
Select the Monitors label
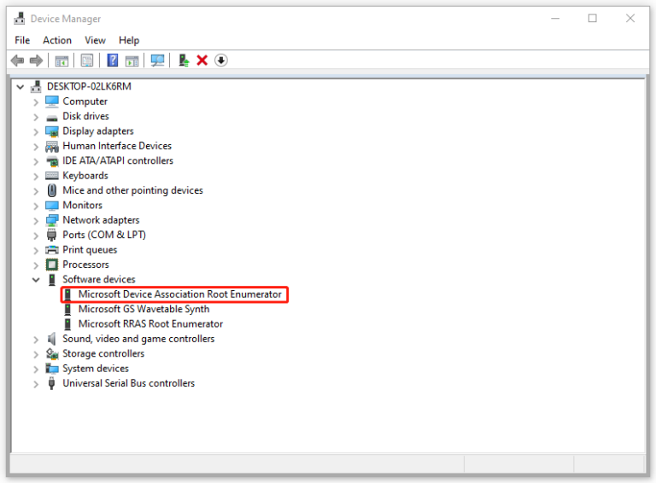(82, 205)
